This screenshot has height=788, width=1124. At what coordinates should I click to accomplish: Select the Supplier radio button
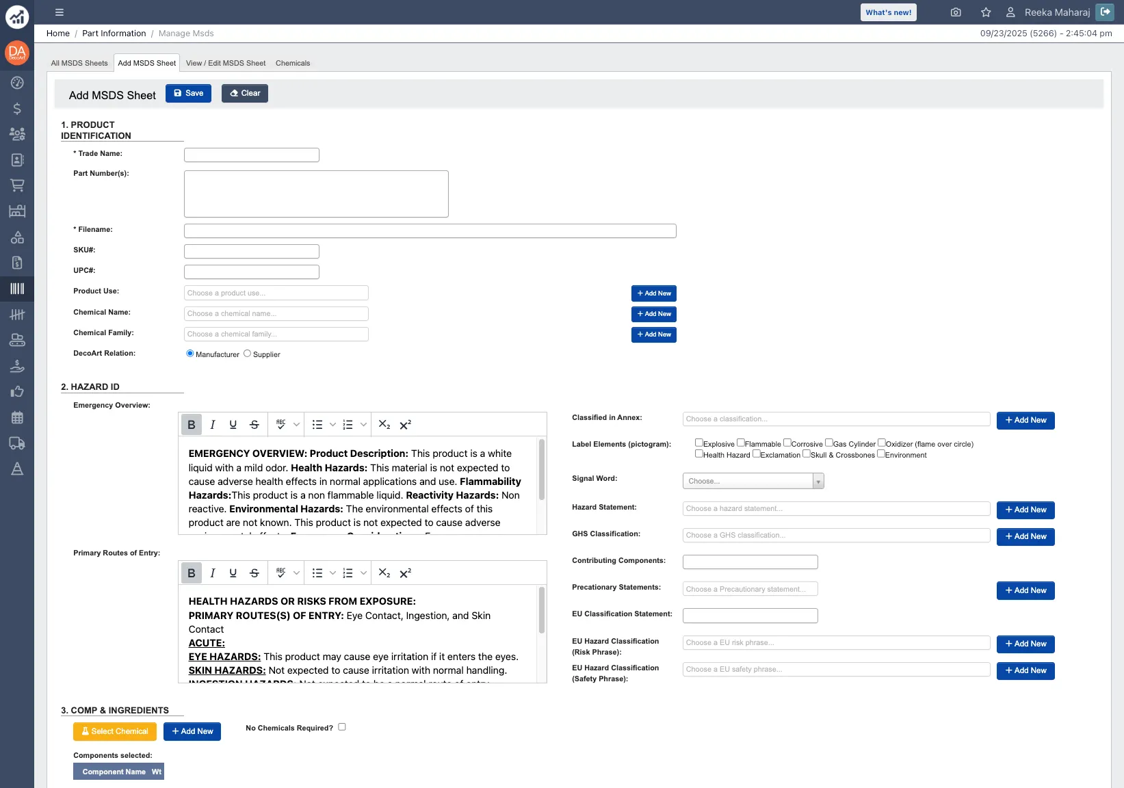coord(248,354)
